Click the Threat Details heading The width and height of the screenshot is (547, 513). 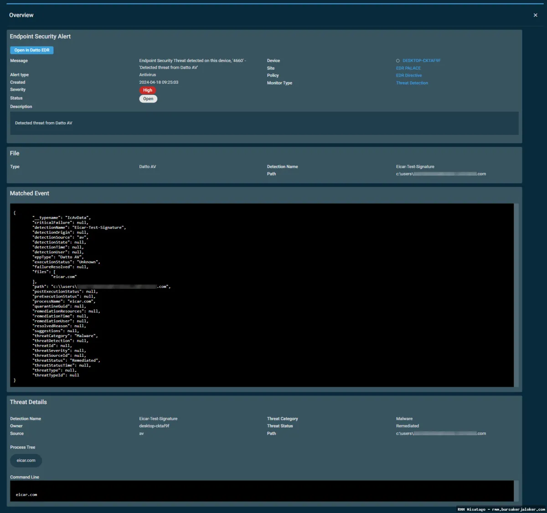click(28, 402)
